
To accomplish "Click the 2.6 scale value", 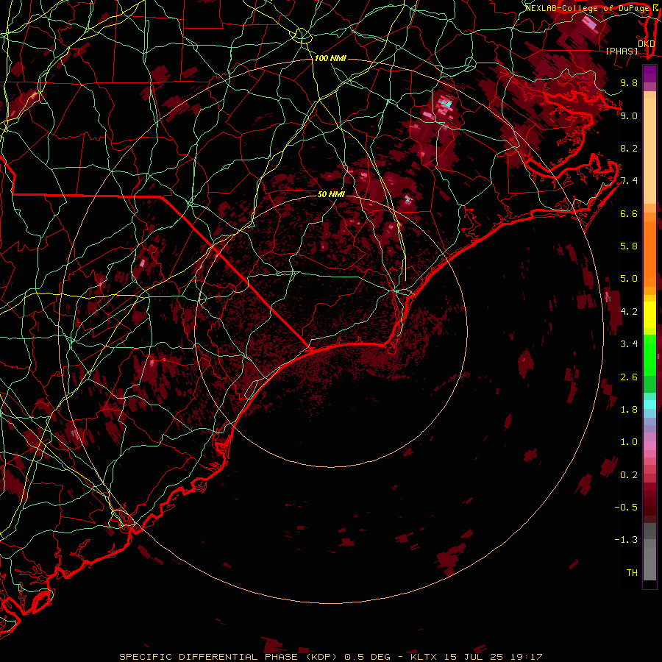I will click(629, 377).
